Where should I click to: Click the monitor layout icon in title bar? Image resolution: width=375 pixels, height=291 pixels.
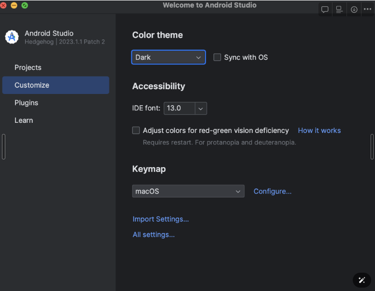pyautogui.click(x=339, y=10)
